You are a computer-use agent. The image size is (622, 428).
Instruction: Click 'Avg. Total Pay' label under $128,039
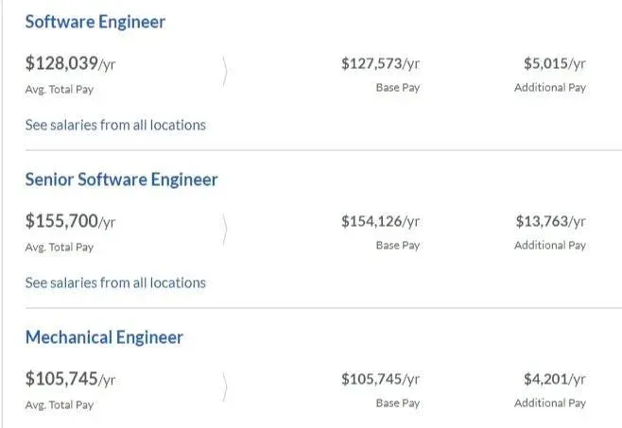(x=59, y=90)
